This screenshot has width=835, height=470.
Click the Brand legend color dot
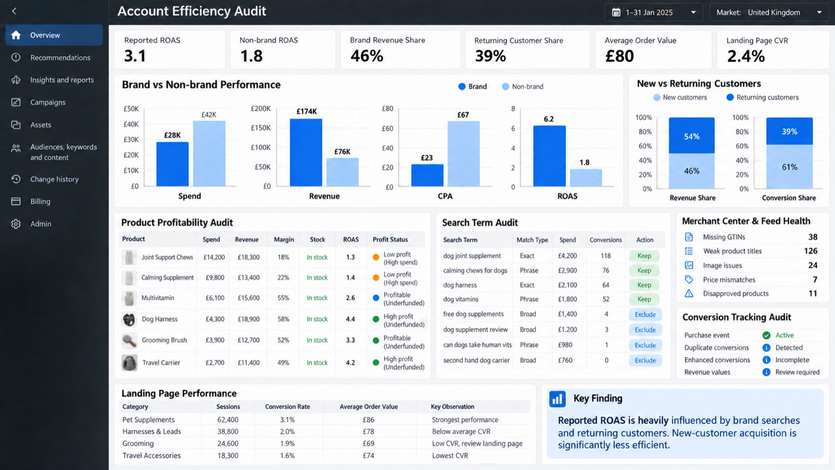462,87
